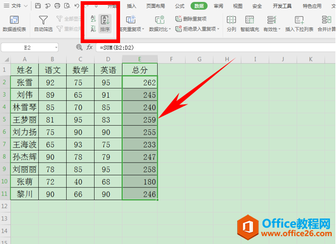
Task: Click the name cell 林雪琴
Action: (x=25, y=107)
